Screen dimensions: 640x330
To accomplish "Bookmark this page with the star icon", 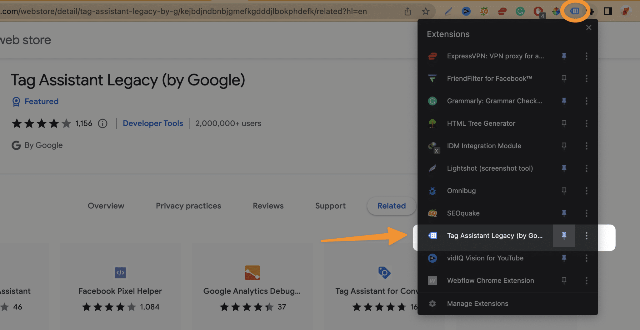I will click(426, 12).
